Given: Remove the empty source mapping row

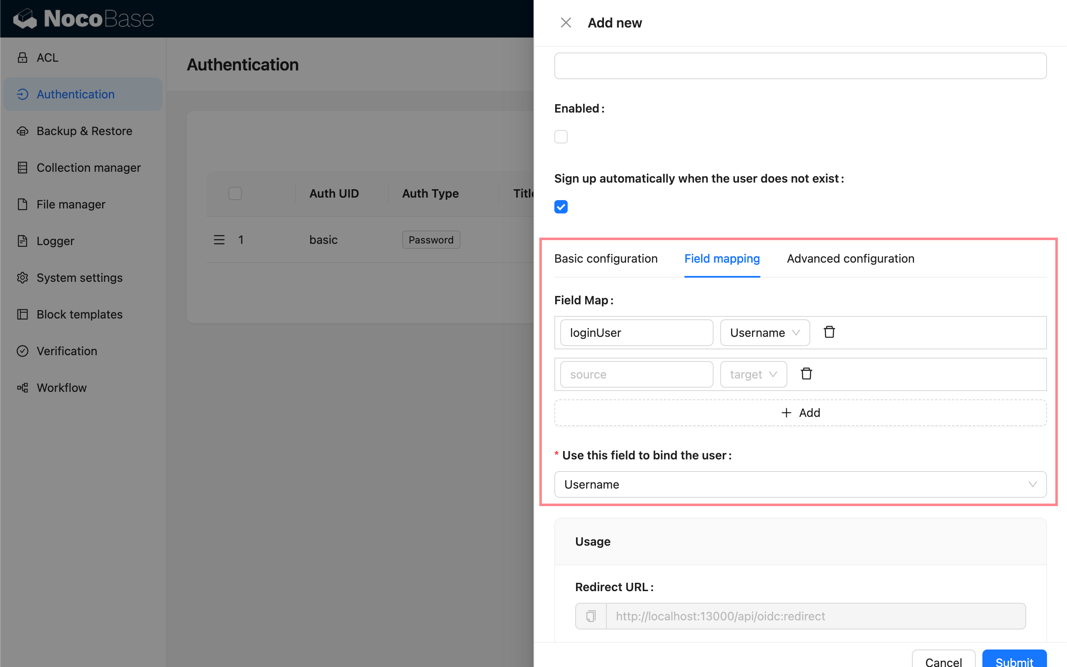Looking at the screenshot, I should coord(806,374).
